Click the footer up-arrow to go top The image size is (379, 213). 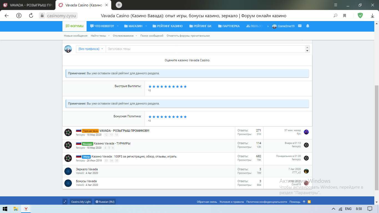click(304, 202)
